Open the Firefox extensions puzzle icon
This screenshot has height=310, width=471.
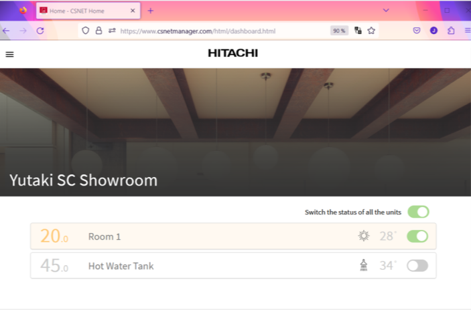coord(451,31)
